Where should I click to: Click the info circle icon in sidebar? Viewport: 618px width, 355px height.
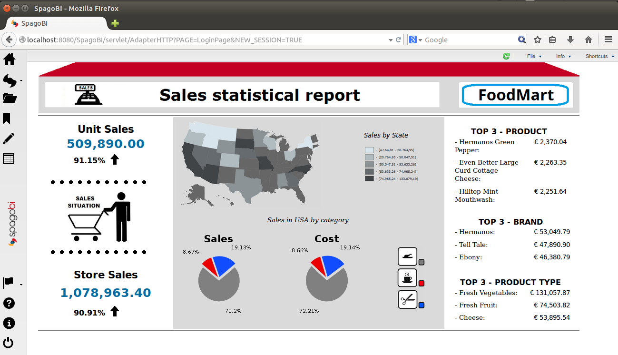point(9,323)
